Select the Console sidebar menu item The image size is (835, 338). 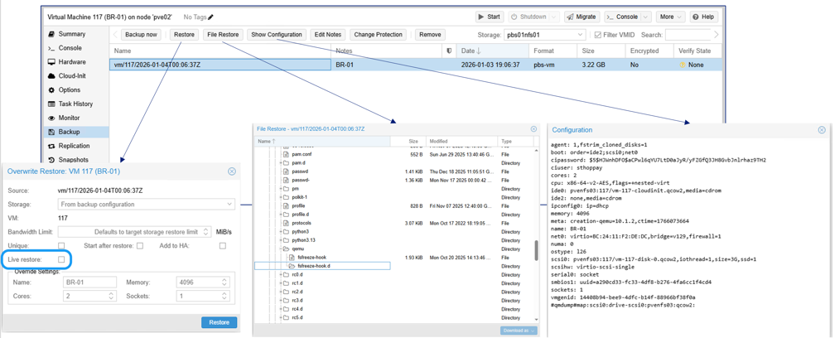(70, 48)
